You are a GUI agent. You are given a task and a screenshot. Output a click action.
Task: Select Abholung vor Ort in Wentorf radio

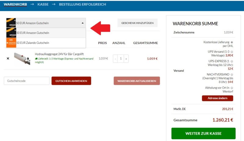232,88
